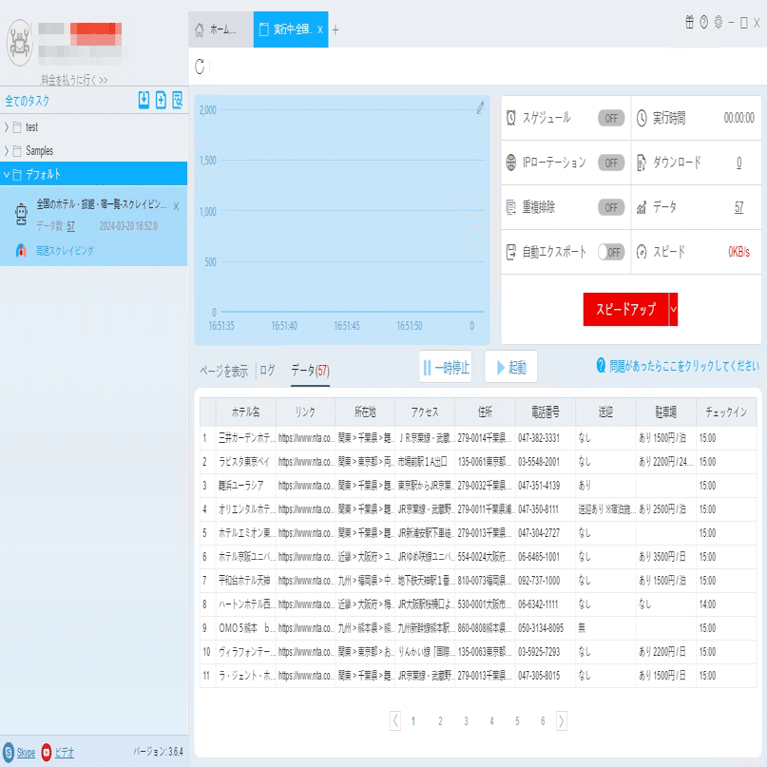Toggle the 自動エクスポート switch
This screenshot has height=767, width=767.
point(611,252)
